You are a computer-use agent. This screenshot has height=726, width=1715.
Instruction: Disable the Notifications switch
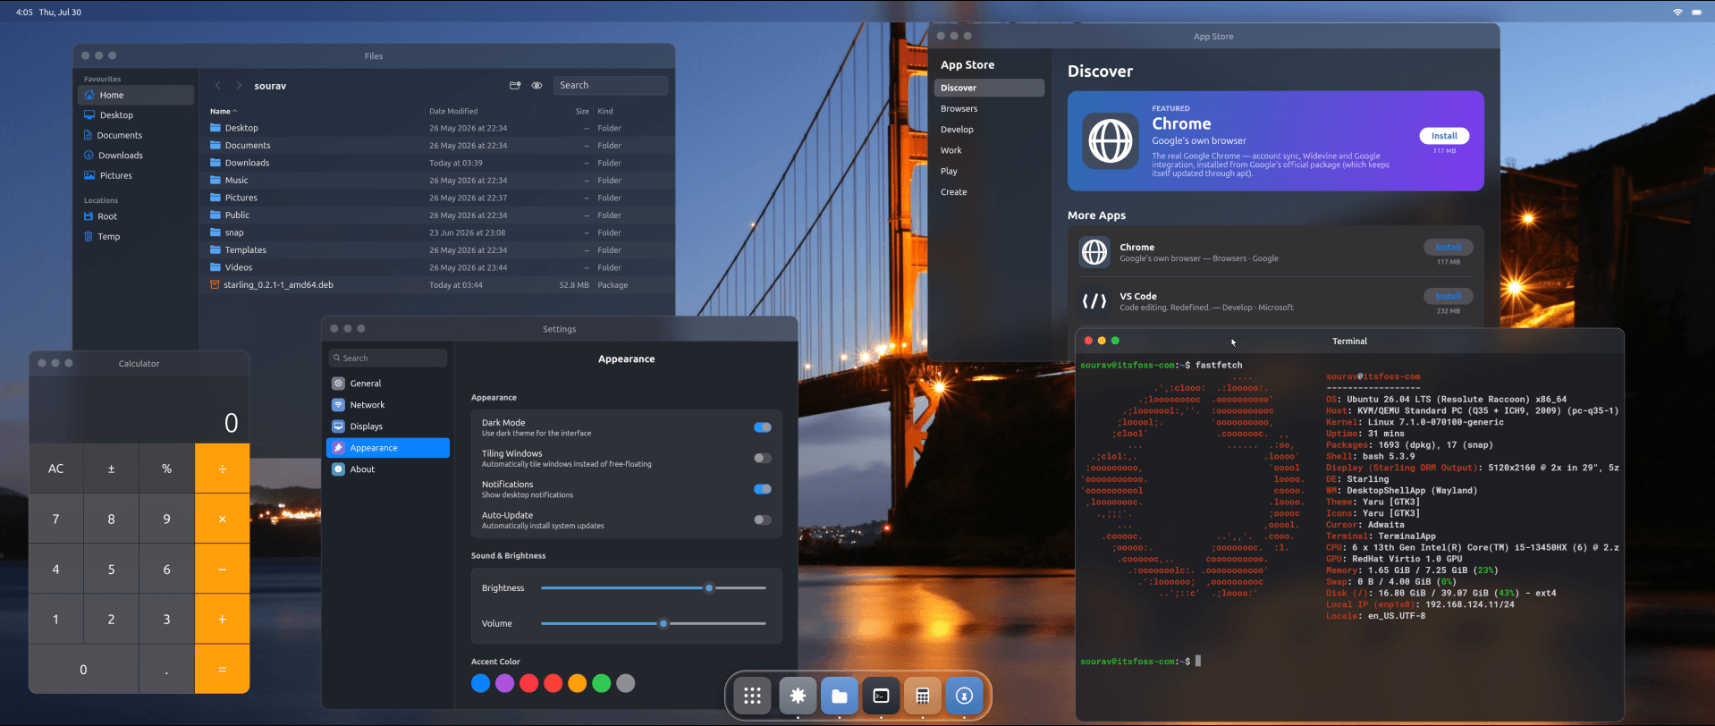763,489
